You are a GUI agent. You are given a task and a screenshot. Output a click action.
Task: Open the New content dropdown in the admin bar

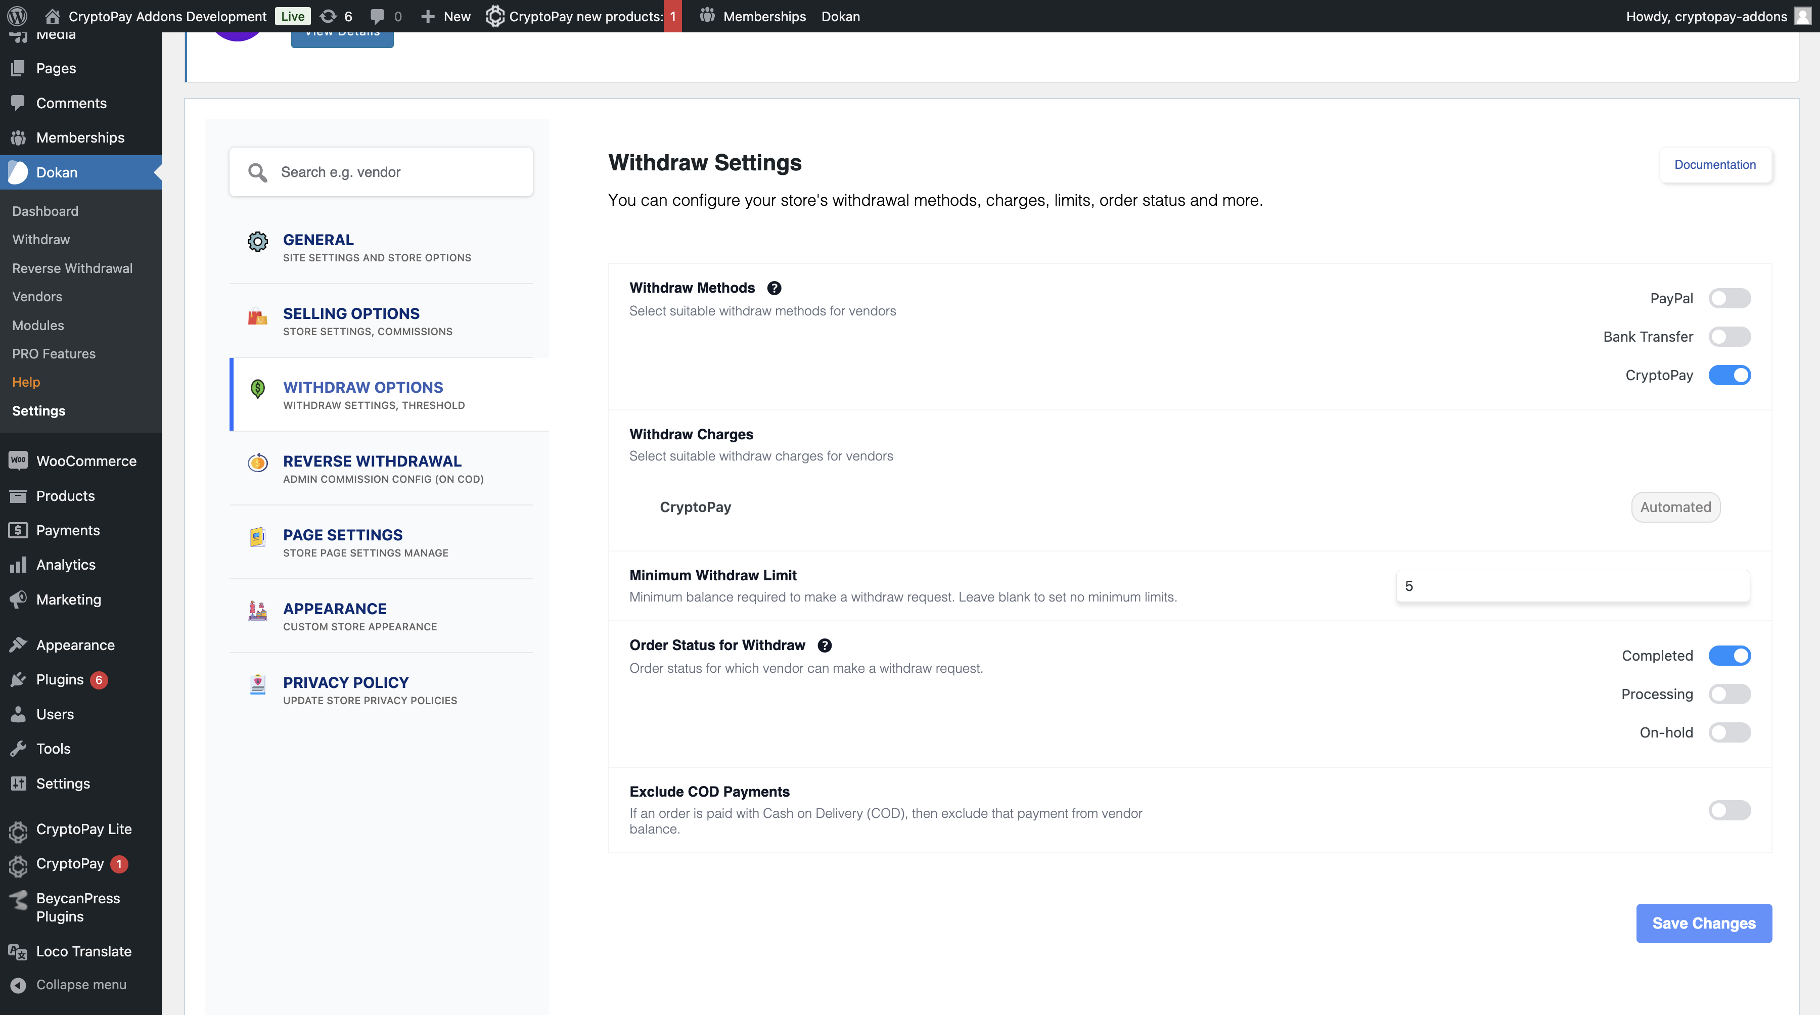[x=446, y=16]
